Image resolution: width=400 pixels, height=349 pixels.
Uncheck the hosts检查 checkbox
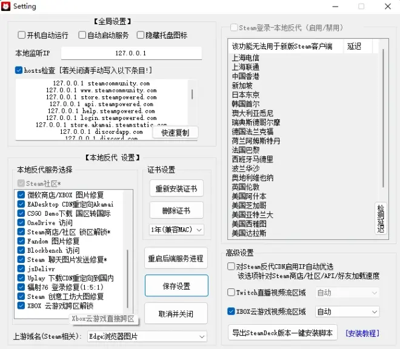[x=19, y=70]
